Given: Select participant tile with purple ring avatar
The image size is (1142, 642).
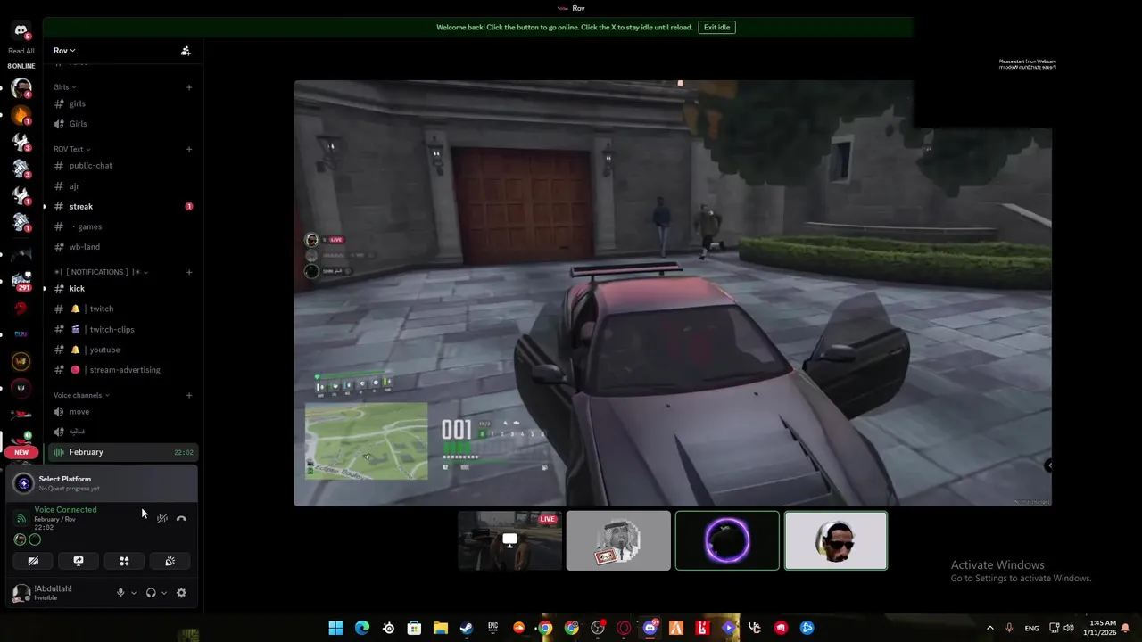Looking at the screenshot, I should tap(727, 540).
